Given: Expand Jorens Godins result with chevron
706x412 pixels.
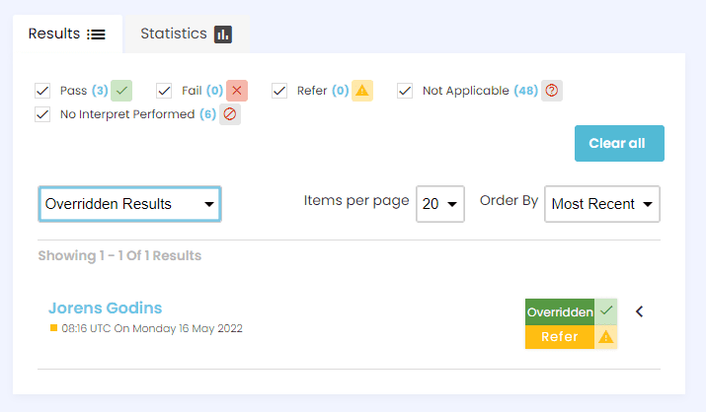Looking at the screenshot, I should (640, 311).
